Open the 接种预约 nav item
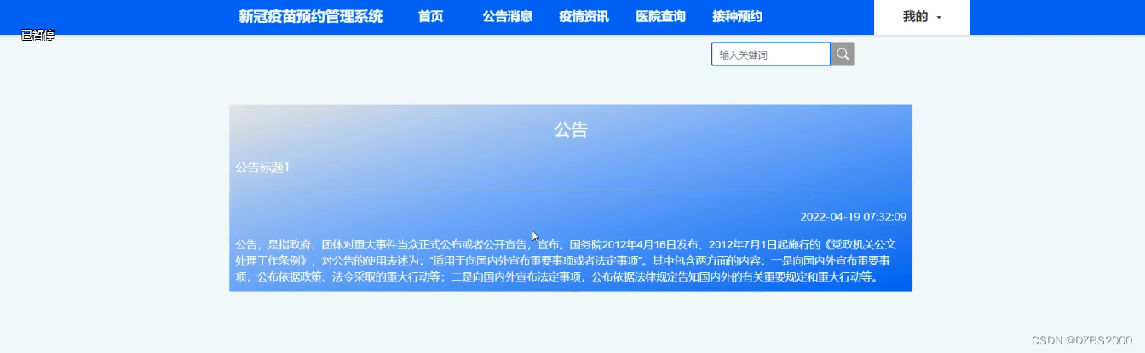 point(738,17)
